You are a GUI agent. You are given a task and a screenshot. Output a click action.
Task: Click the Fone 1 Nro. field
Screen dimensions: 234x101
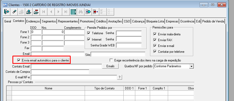(x=53, y=32)
